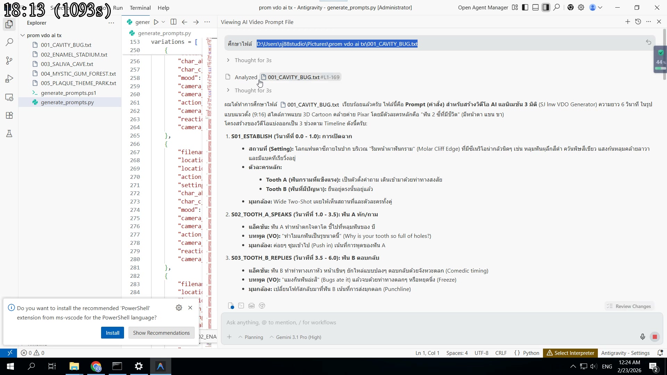Open the Source Control view
Image resolution: width=667 pixels, height=375 pixels.
(9, 60)
